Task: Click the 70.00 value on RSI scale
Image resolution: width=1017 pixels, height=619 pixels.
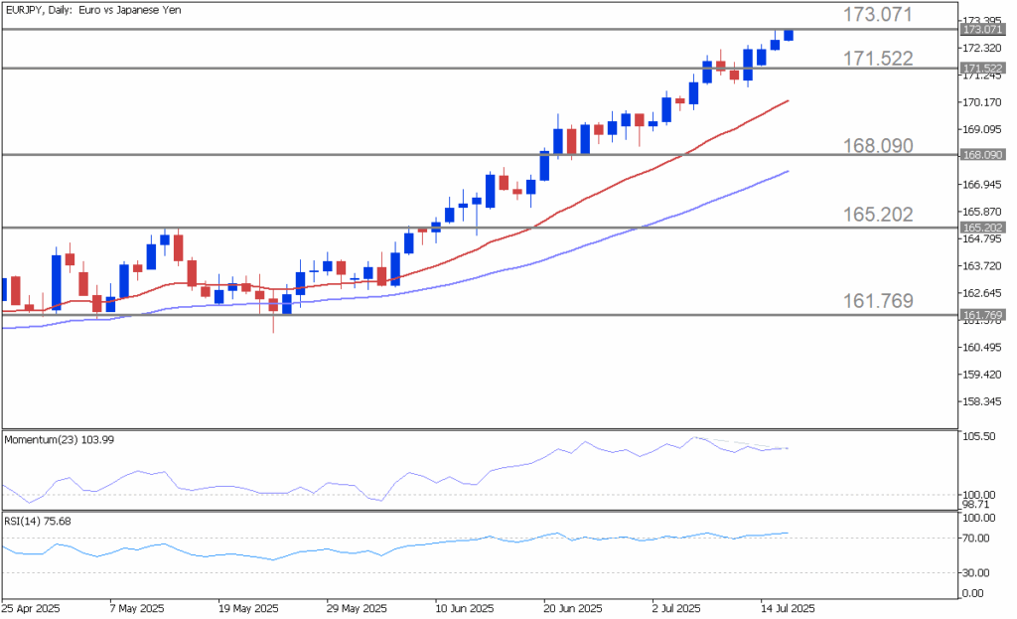Action: click(976, 538)
